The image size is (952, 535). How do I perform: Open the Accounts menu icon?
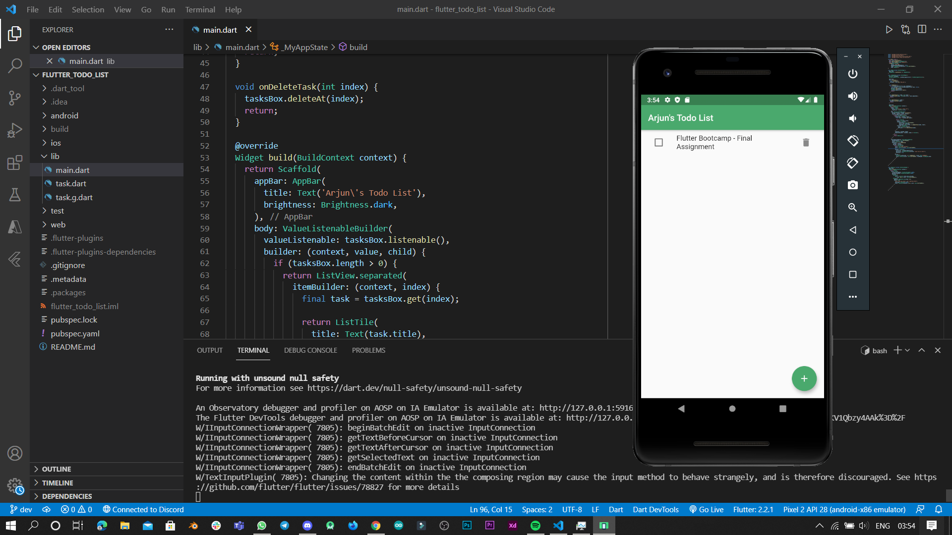click(x=15, y=453)
